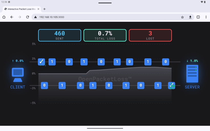Bookmark this page with the star icon
Image resolution: width=210 pixels, height=131 pixels.
pyautogui.click(x=182, y=17)
